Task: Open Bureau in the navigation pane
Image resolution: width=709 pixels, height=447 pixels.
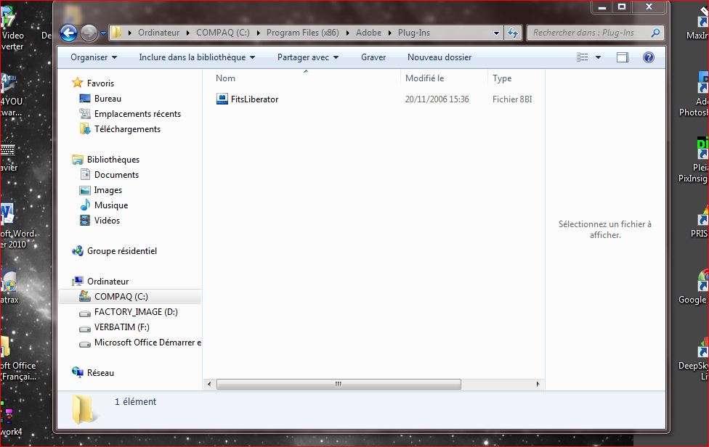Action: click(x=108, y=99)
